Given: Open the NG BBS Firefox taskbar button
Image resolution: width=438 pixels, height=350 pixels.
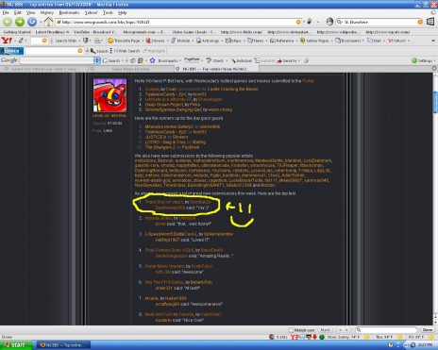Looking at the screenshot, I should point(63,345).
